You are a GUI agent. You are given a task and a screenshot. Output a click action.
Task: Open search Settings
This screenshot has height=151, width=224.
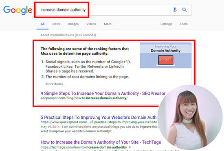(x=166, y=24)
